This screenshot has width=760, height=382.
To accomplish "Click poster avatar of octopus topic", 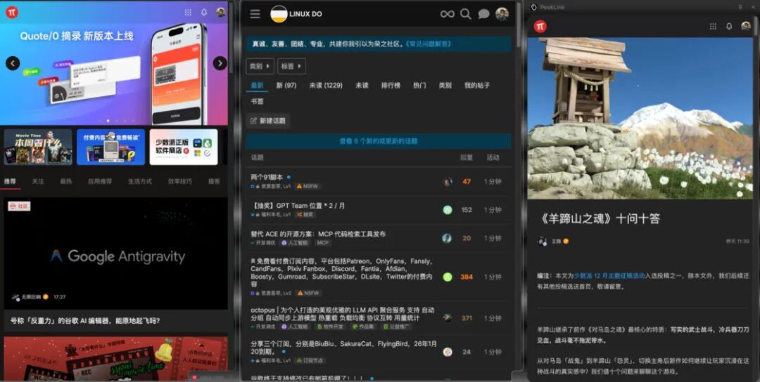I will tap(448, 318).
